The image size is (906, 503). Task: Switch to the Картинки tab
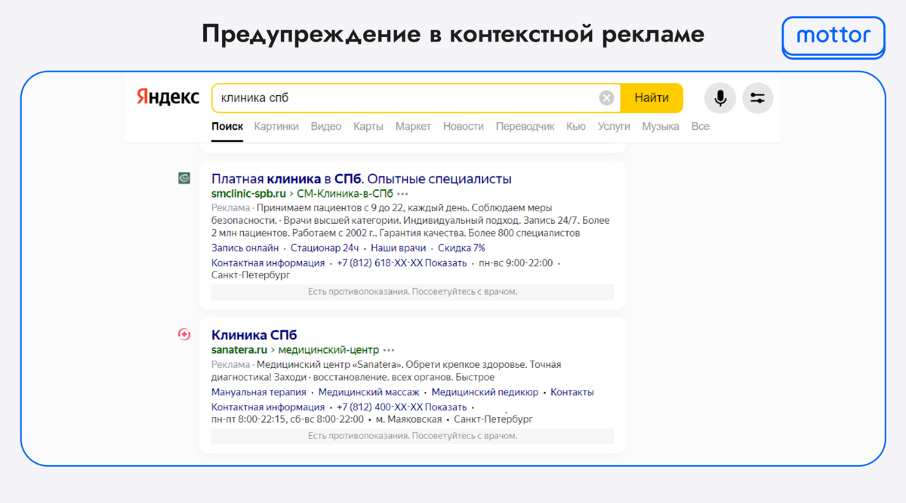[x=276, y=127]
